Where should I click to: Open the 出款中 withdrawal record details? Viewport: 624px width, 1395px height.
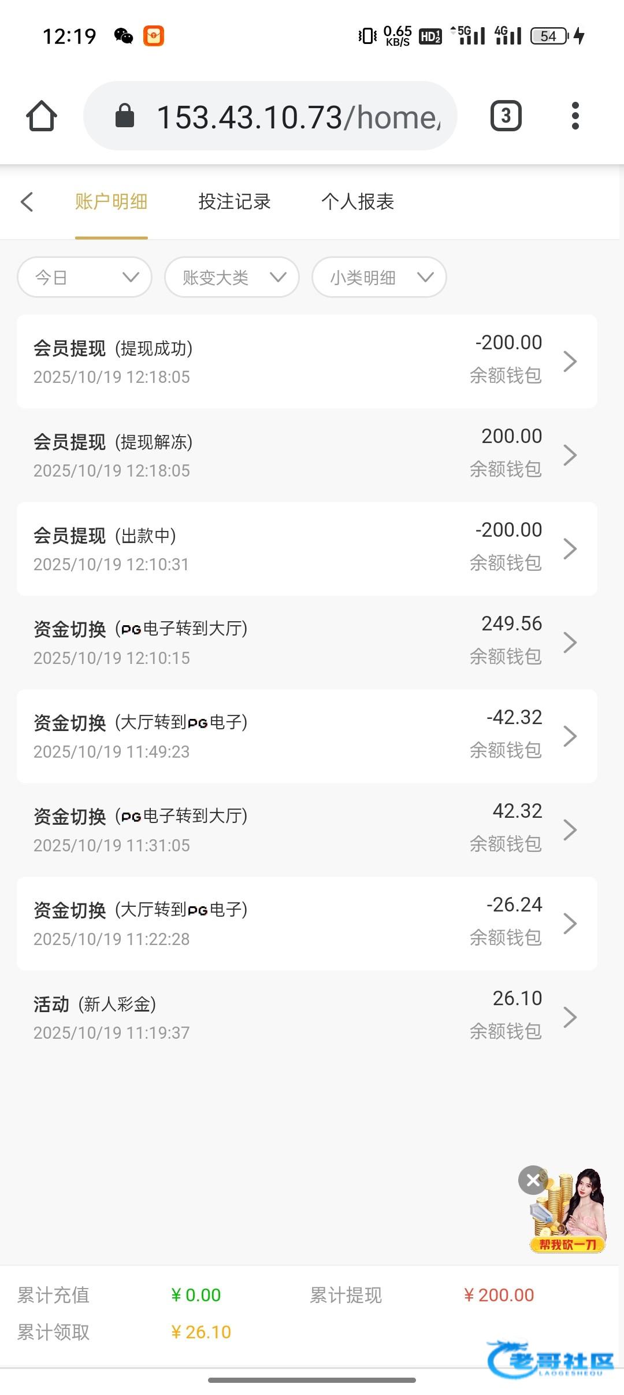[x=306, y=549]
